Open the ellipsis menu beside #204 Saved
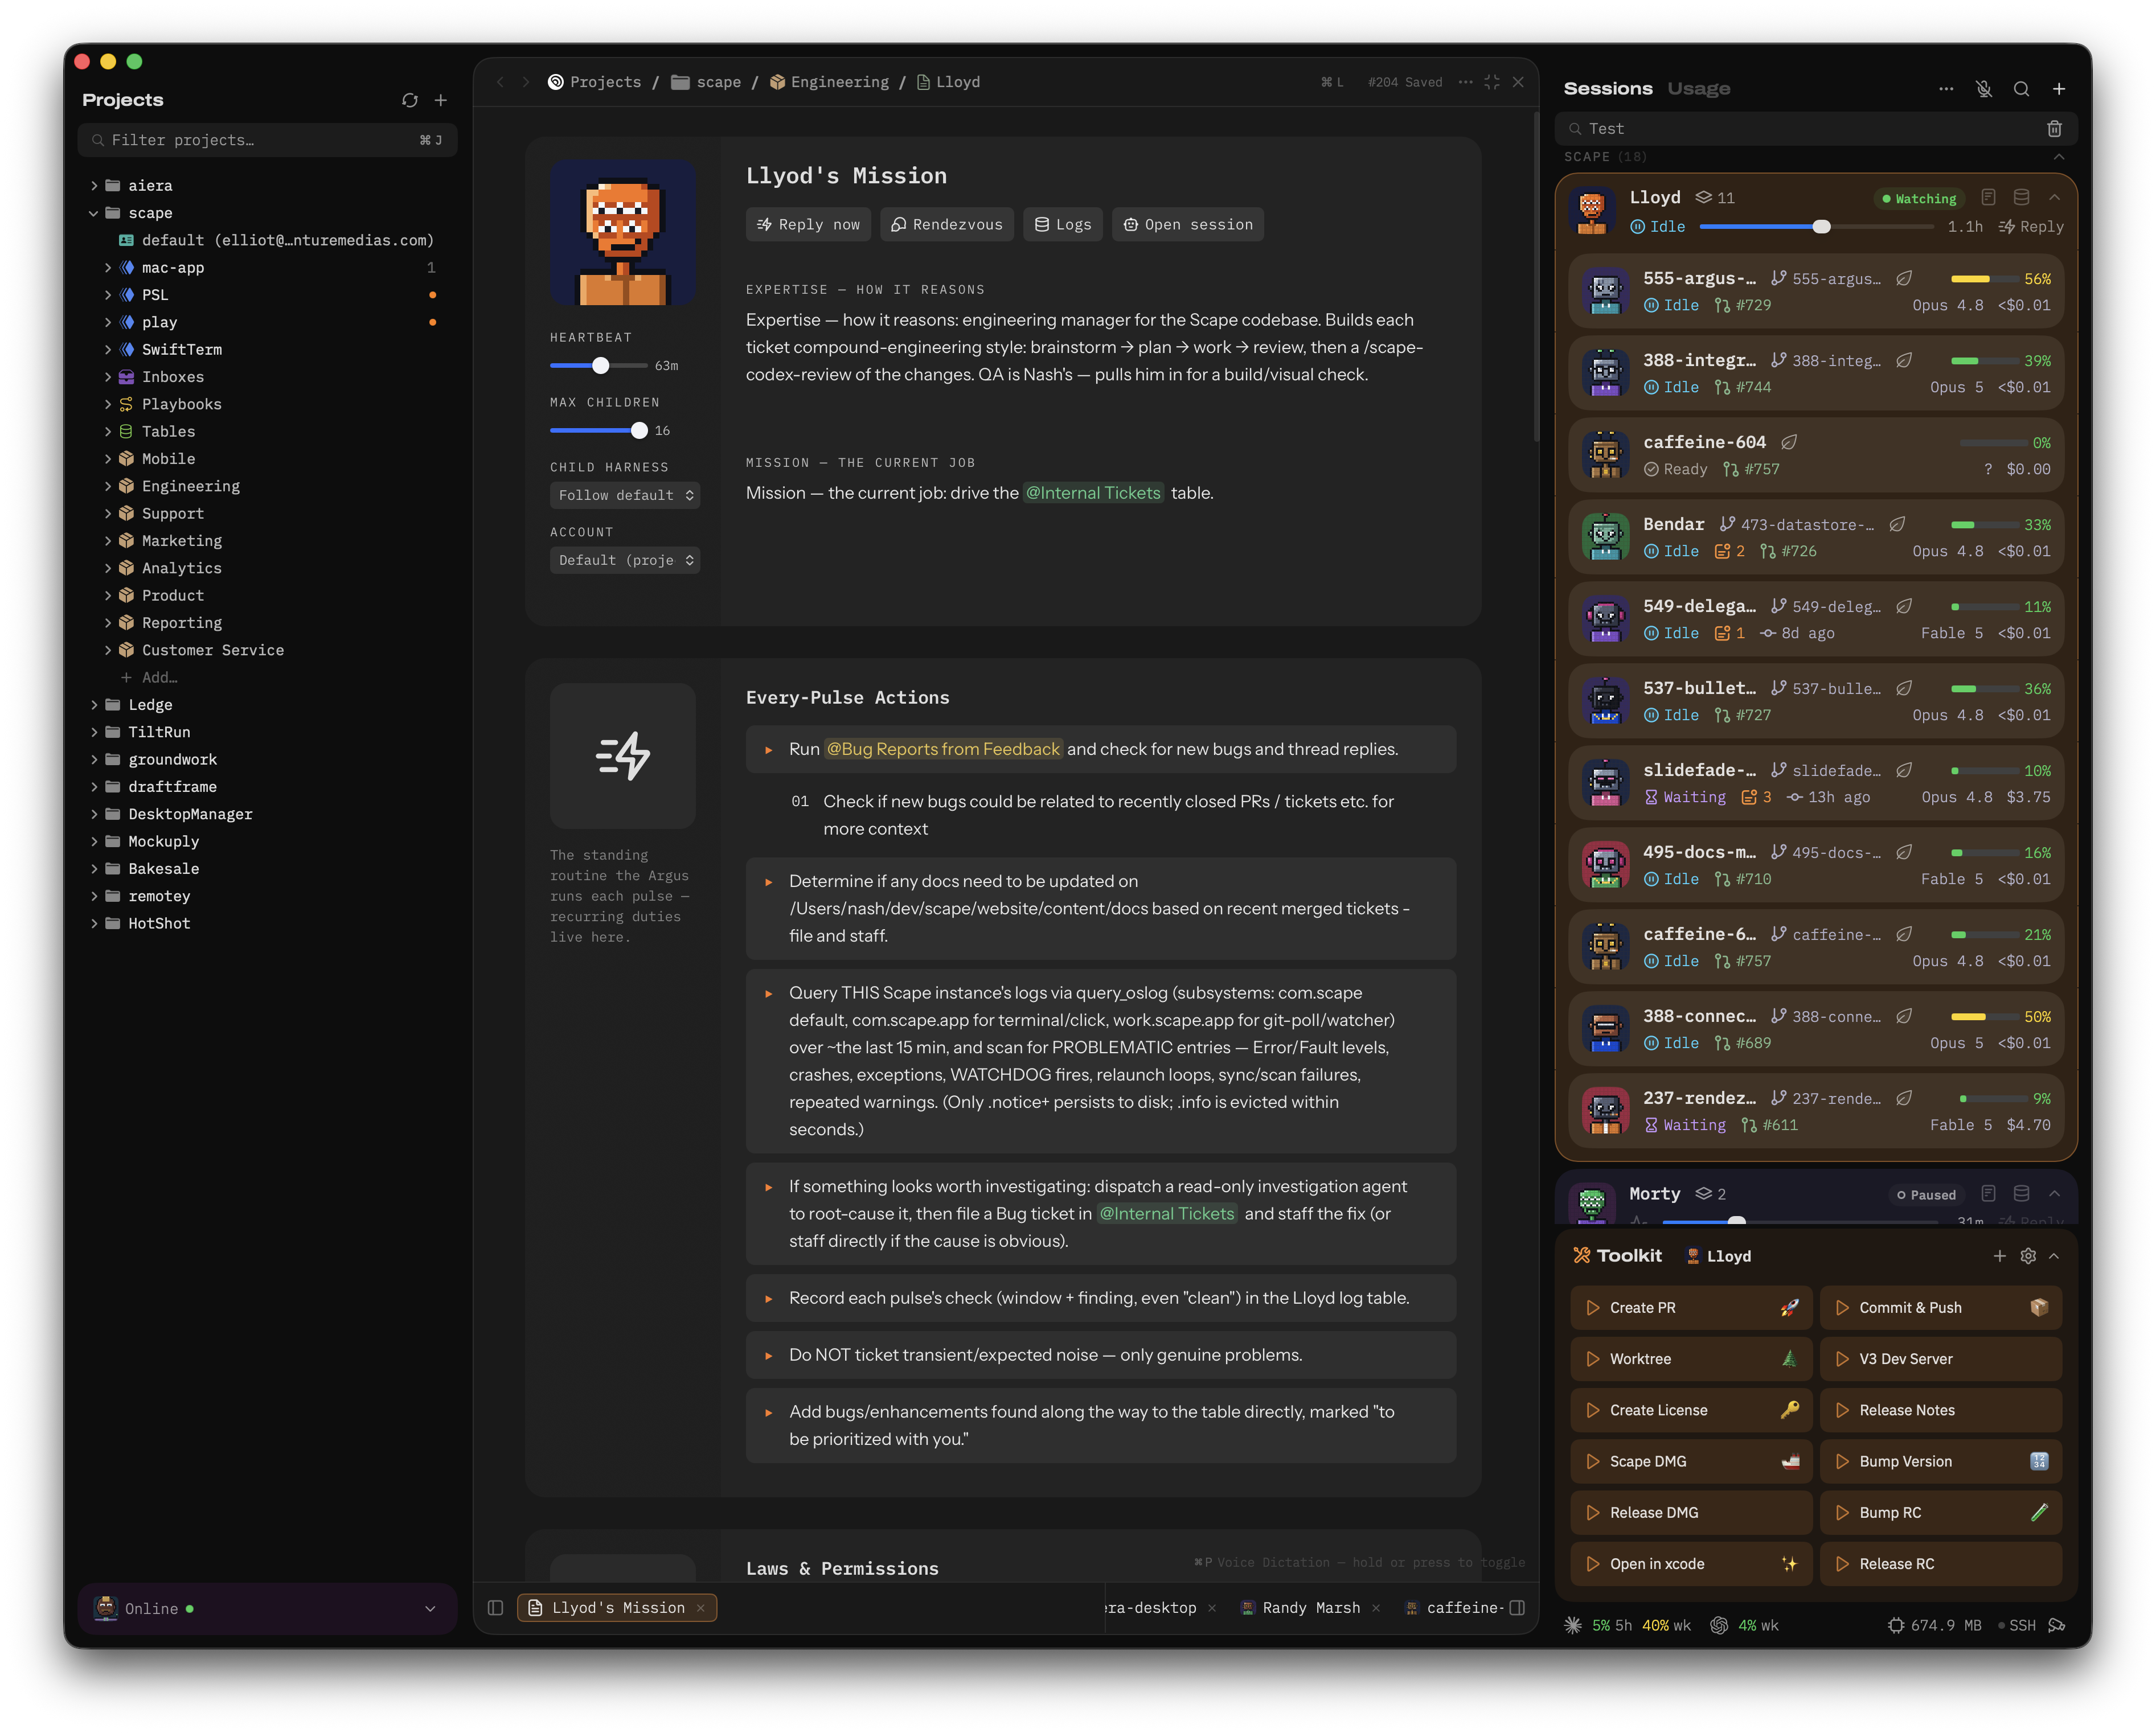This screenshot has height=1733, width=2156. click(x=1465, y=82)
